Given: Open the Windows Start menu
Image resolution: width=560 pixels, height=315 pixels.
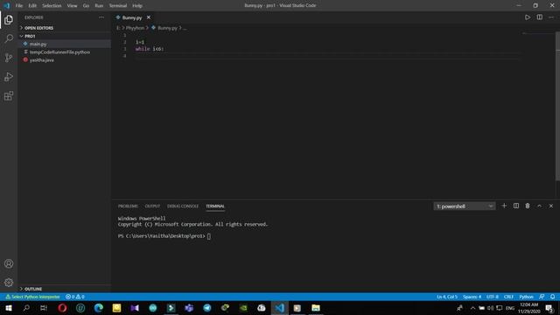Looking at the screenshot, I should pyautogui.click(x=9, y=308).
